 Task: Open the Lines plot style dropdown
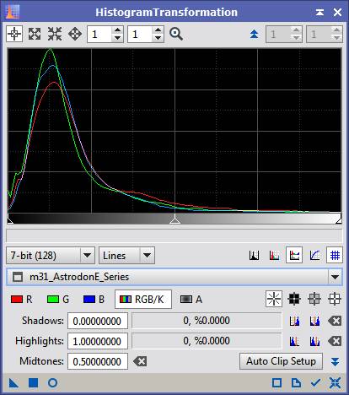tap(126, 256)
